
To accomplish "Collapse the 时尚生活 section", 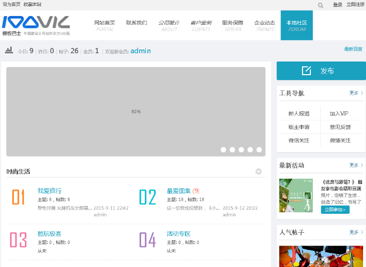I will point(258,171).
